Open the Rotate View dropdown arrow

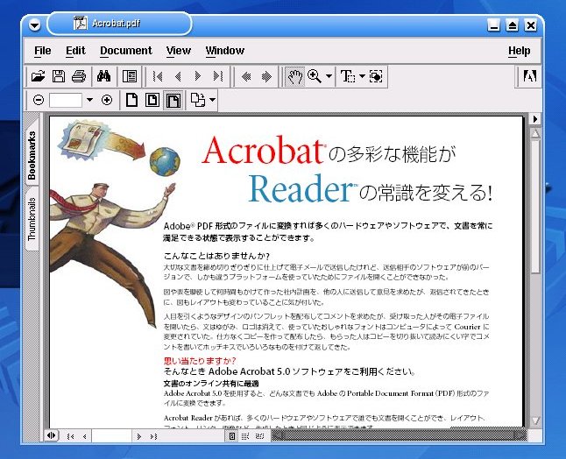click(213, 100)
